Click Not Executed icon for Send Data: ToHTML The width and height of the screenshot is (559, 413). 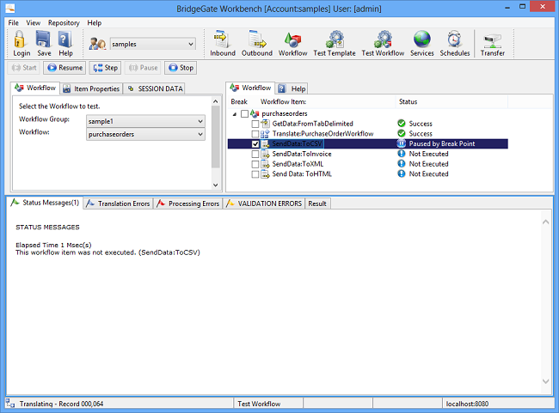[x=402, y=173]
